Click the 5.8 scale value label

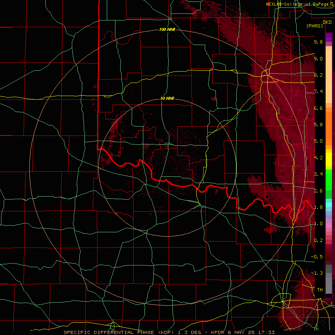[x=318, y=125]
